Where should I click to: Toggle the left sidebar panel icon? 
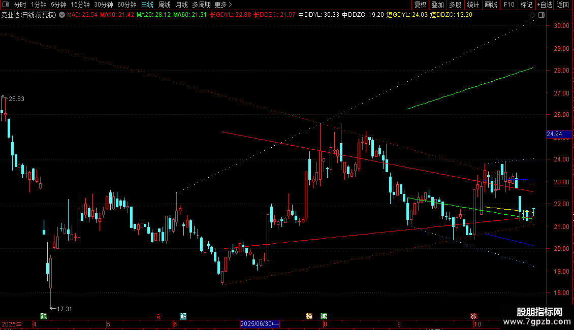6,5
